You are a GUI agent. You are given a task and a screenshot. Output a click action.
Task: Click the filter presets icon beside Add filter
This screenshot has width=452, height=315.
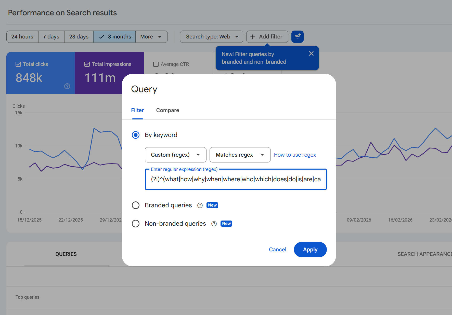point(297,37)
